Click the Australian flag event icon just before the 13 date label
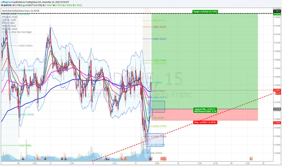Viewport: 282px width, 166px height. (x=45, y=159)
